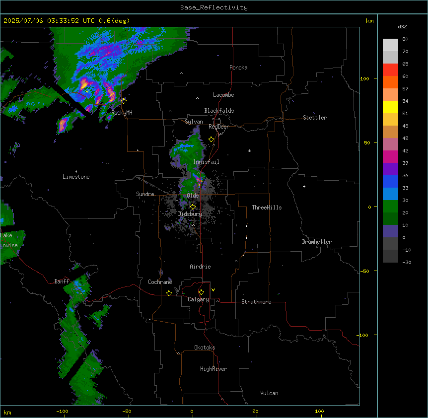
Task: Click the -50 tick label on the horizontal axis
Action: (x=127, y=412)
